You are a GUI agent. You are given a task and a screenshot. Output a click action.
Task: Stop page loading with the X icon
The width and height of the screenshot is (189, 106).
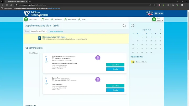point(7,5)
